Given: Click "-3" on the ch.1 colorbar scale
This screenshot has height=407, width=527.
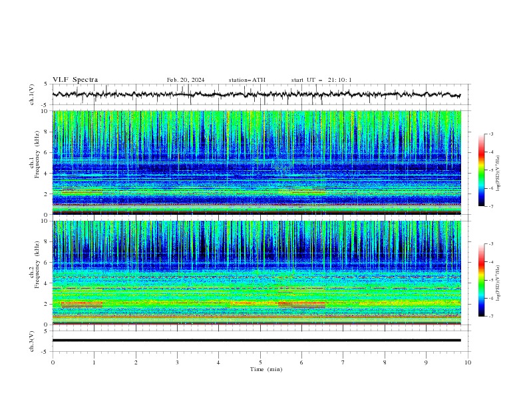Looking at the screenshot, I should 490,134.
